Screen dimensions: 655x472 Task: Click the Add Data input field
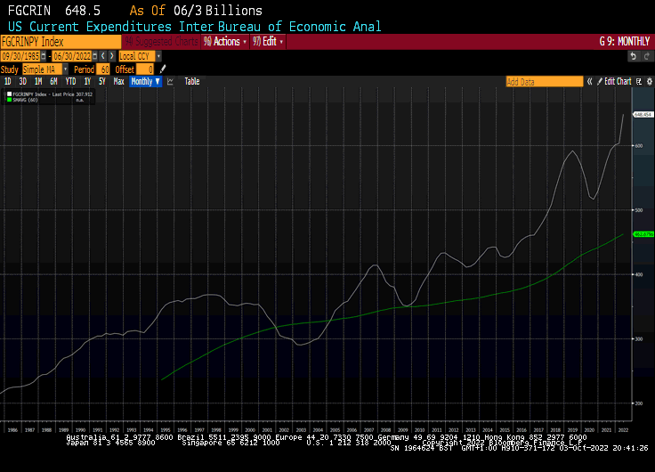click(x=544, y=81)
